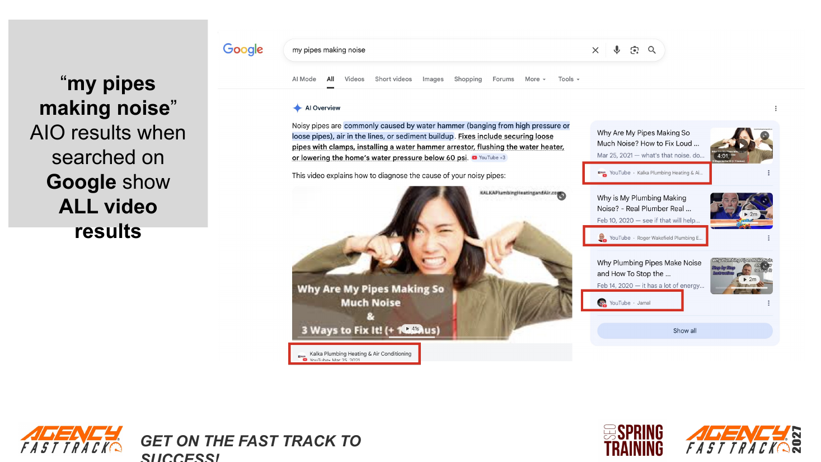Switch to the Images tab
821x462 pixels.
[x=433, y=79]
